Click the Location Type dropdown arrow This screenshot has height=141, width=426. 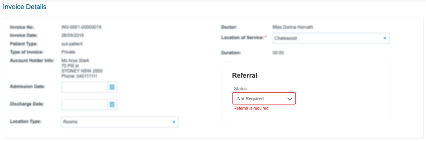174,122
